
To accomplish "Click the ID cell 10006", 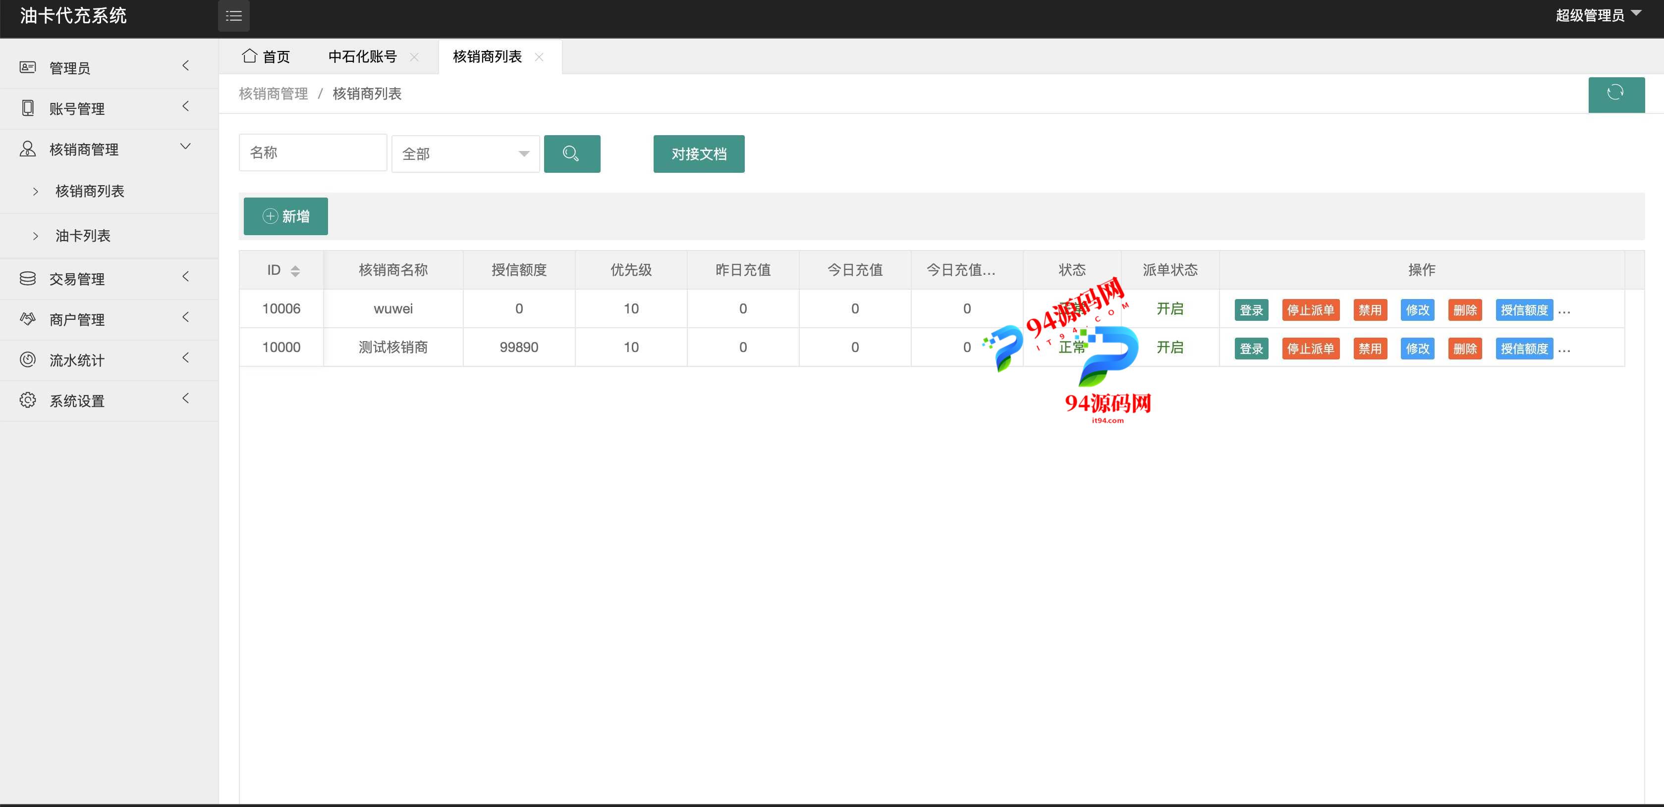I will tap(281, 308).
